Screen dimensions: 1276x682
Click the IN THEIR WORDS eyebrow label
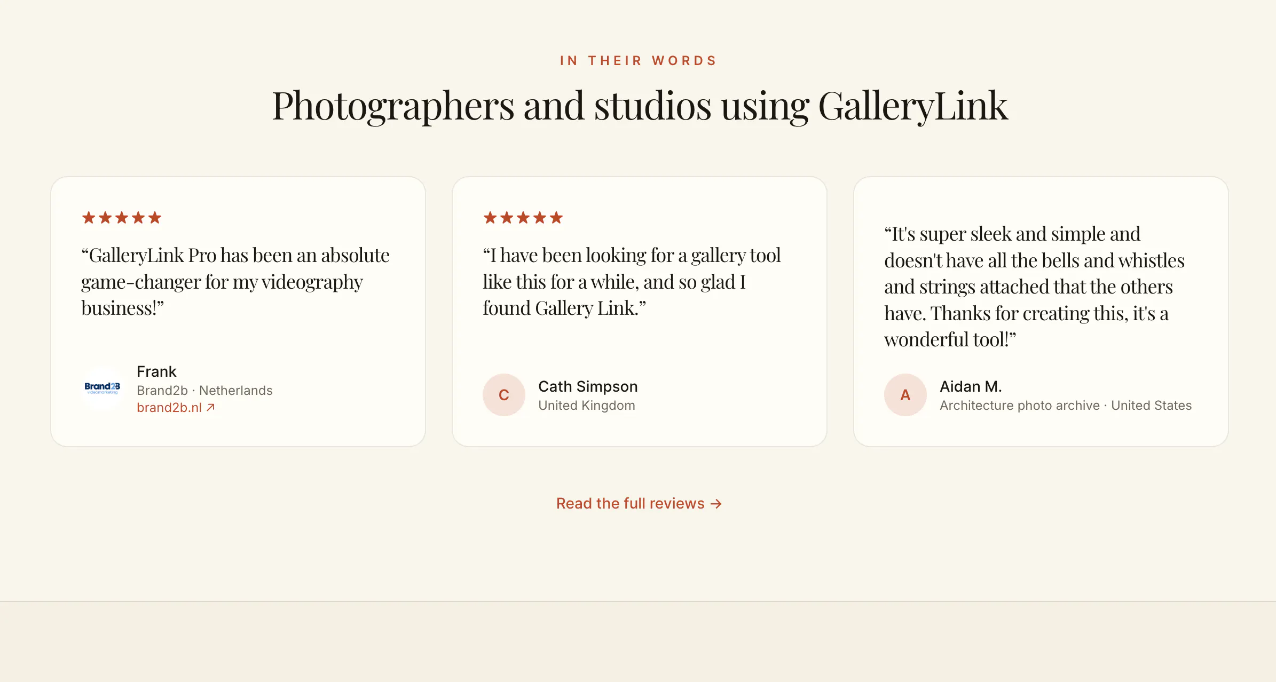coord(639,61)
